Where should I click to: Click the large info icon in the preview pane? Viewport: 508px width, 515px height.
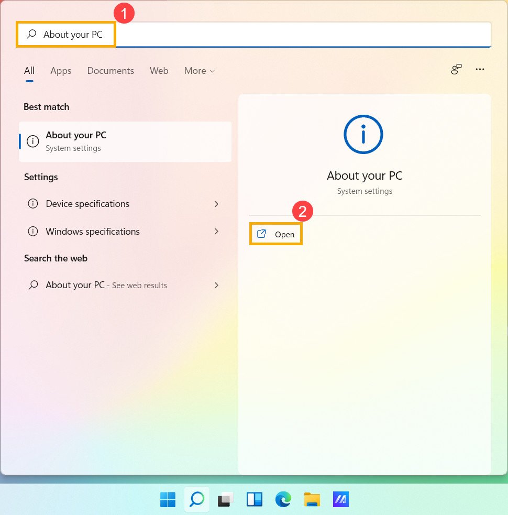tap(363, 134)
